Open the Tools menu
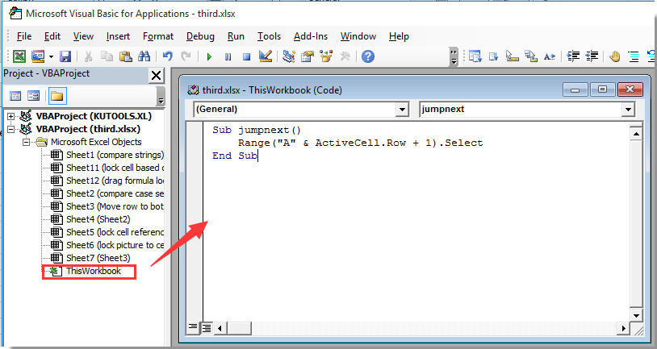Screen dimensions: 657x349 click(269, 36)
